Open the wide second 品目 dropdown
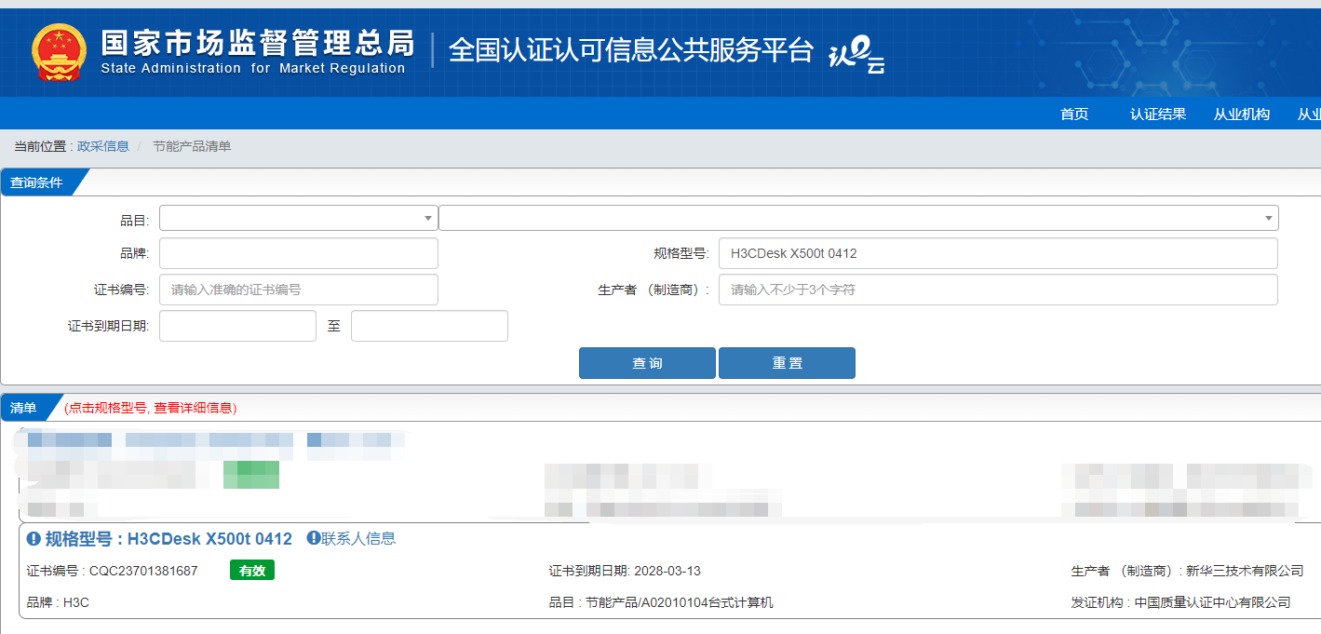Screen dimensions: 1321x634 click(858, 218)
